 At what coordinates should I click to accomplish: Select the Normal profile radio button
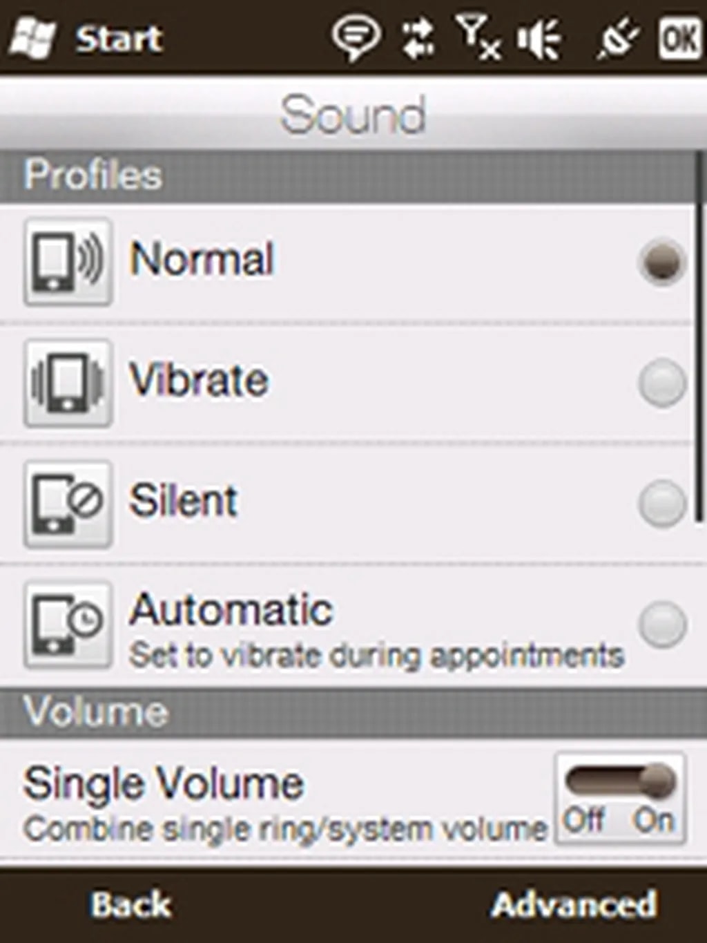(661, 262)
